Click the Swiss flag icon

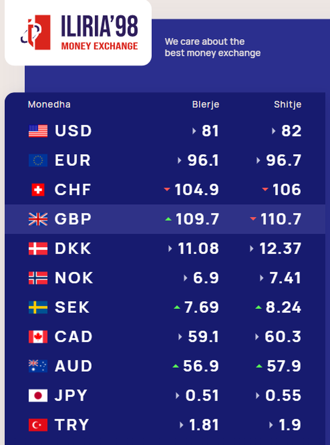38,190
